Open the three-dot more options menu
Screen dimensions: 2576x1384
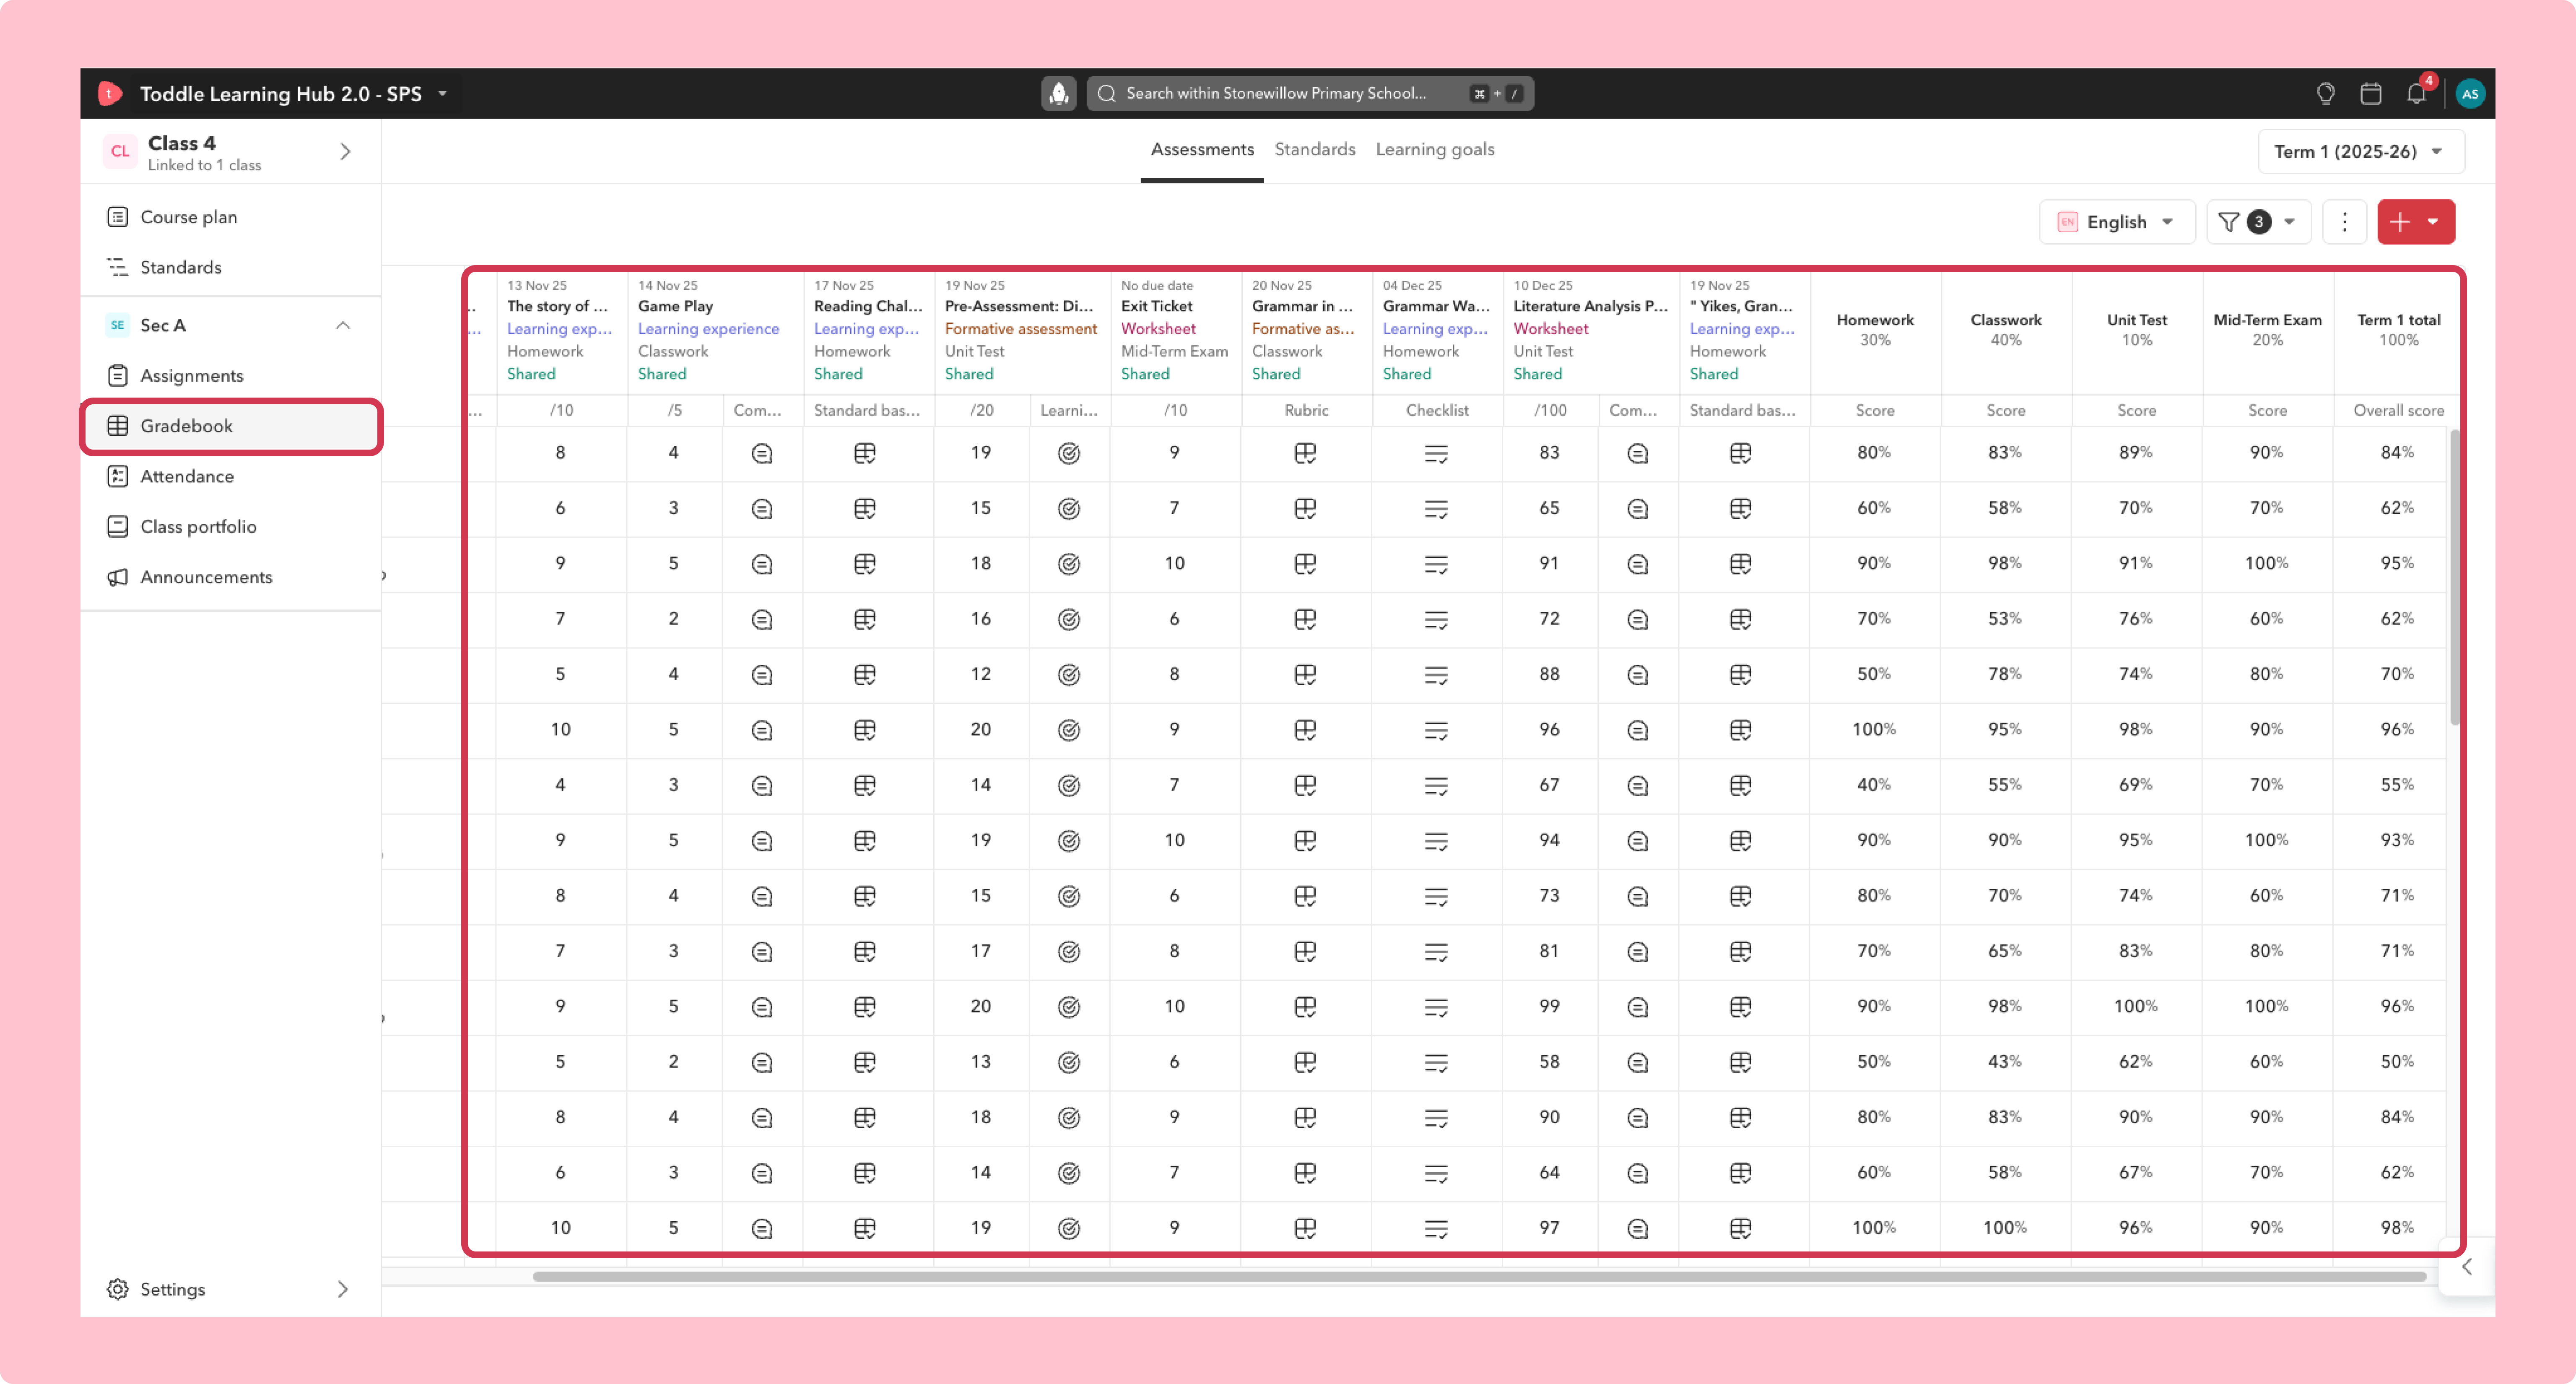tap(2344, 222)
